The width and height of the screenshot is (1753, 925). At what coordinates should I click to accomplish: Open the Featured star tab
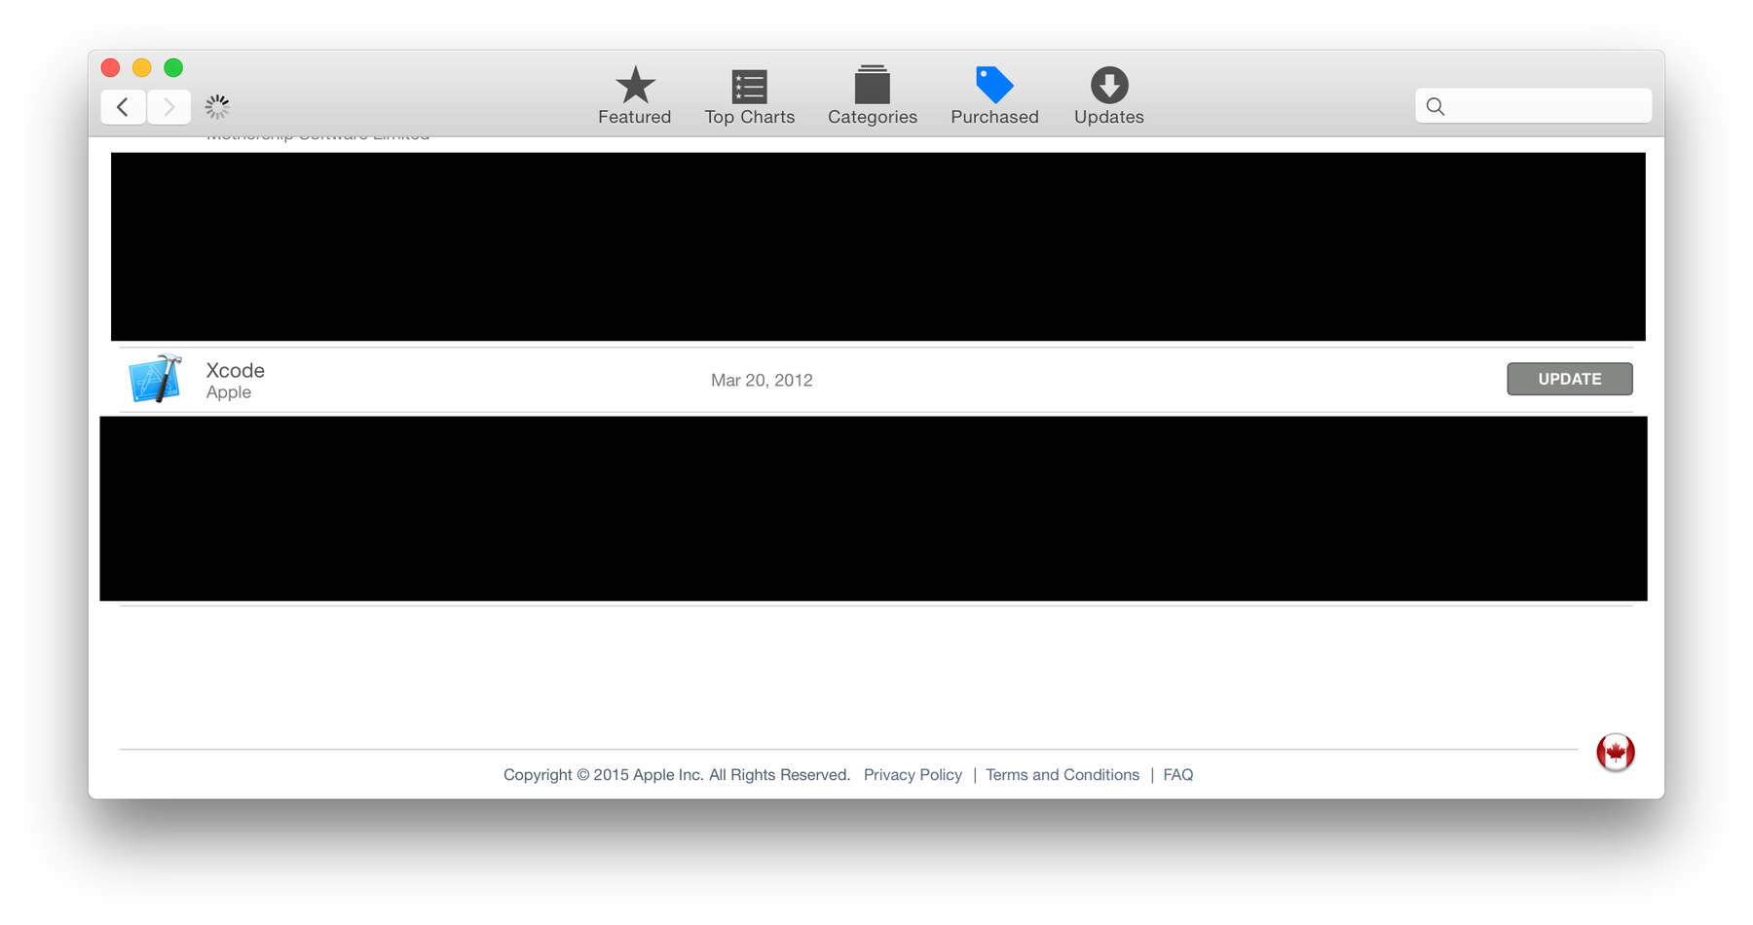click(x=634, y=95)
